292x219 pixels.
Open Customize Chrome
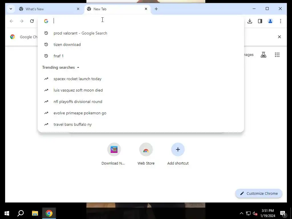(259, 194)
